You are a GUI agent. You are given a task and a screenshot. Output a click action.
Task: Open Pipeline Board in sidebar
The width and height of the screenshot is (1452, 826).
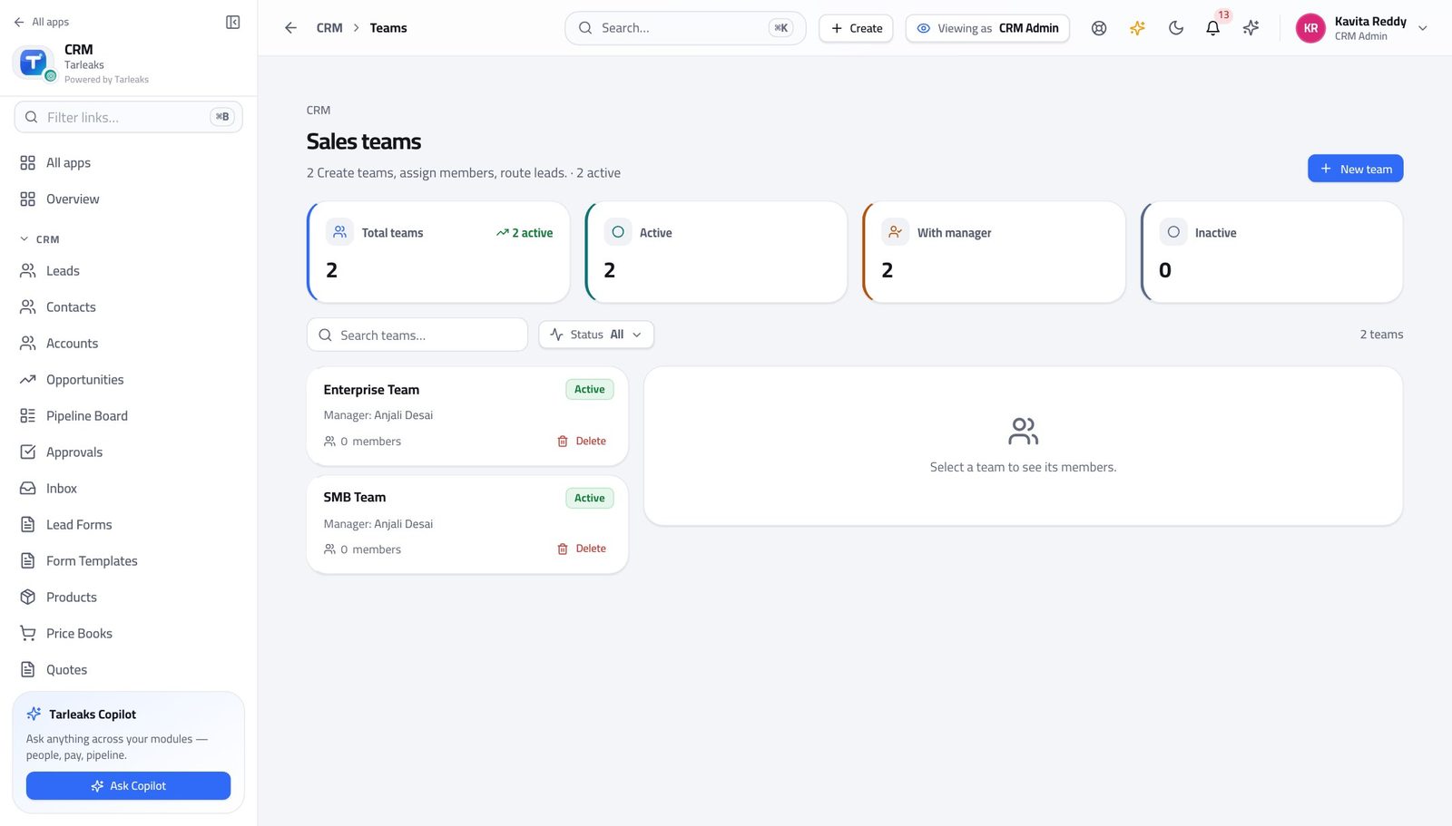point(86,415)
